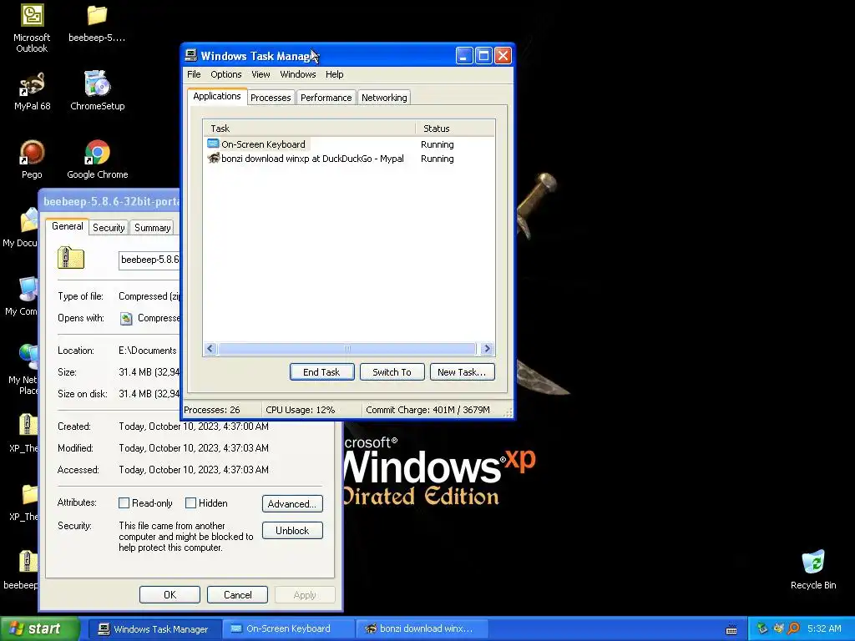Switch to the Processes tab
855x641 pixels.
[271, 98]
